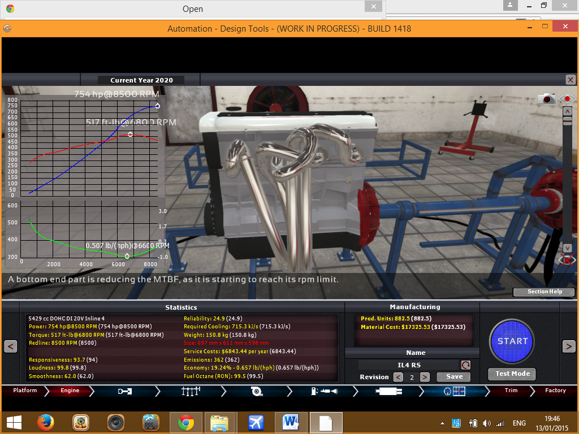Open the speaker audio app on taskbar

(115, 423)
